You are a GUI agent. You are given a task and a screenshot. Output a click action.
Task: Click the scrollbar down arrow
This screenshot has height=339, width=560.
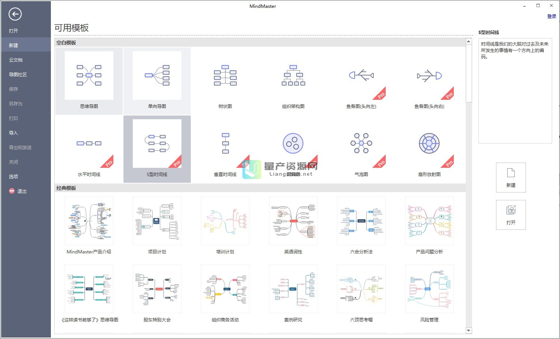tap(469, 330)
